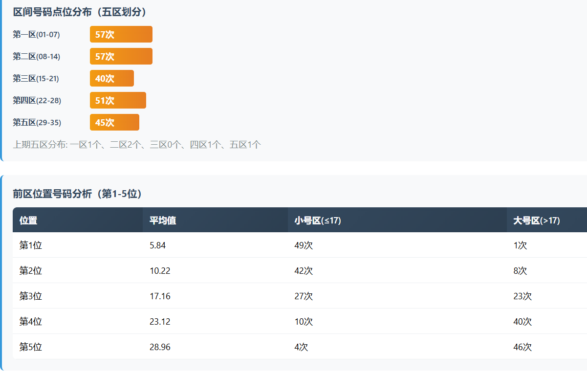Select the 49次 small-number cell

304,245
